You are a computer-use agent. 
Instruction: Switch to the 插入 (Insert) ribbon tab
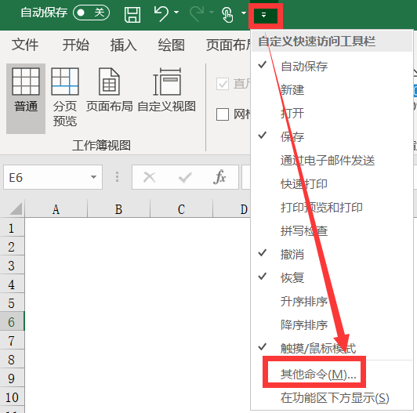coord(123,45)
